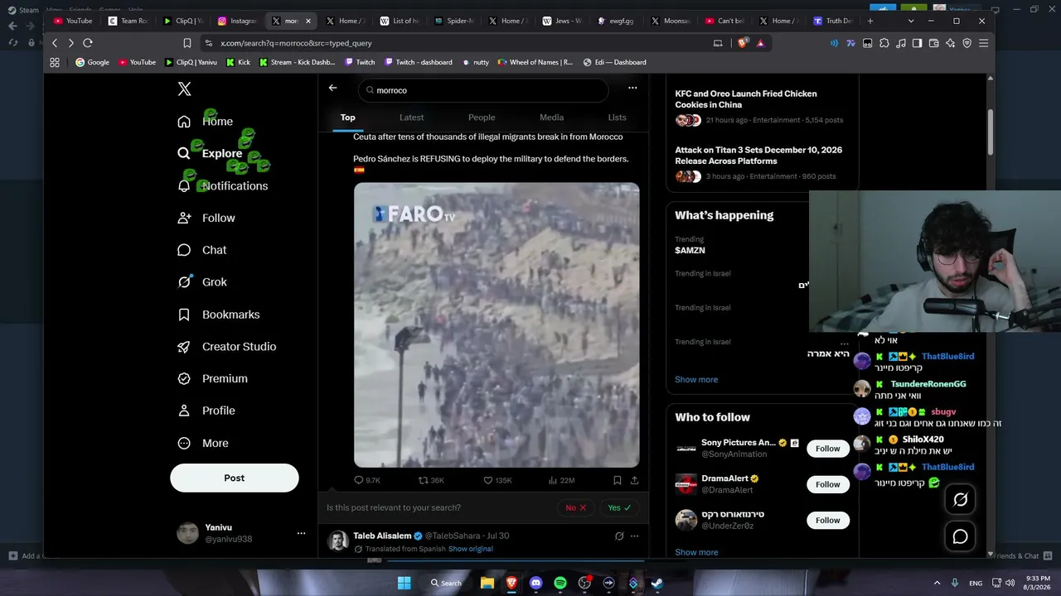Bookmark the FARO TV video post

click(x=618, y=480)
